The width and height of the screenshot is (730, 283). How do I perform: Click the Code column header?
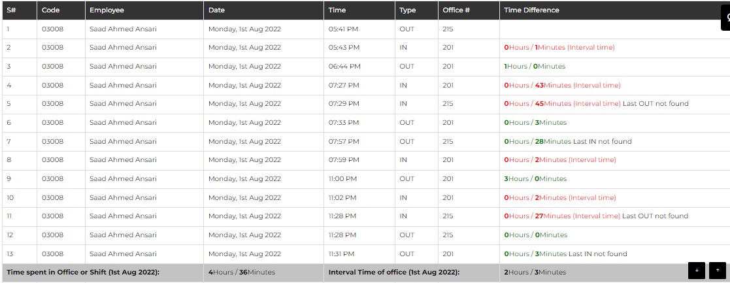(51, 10)
